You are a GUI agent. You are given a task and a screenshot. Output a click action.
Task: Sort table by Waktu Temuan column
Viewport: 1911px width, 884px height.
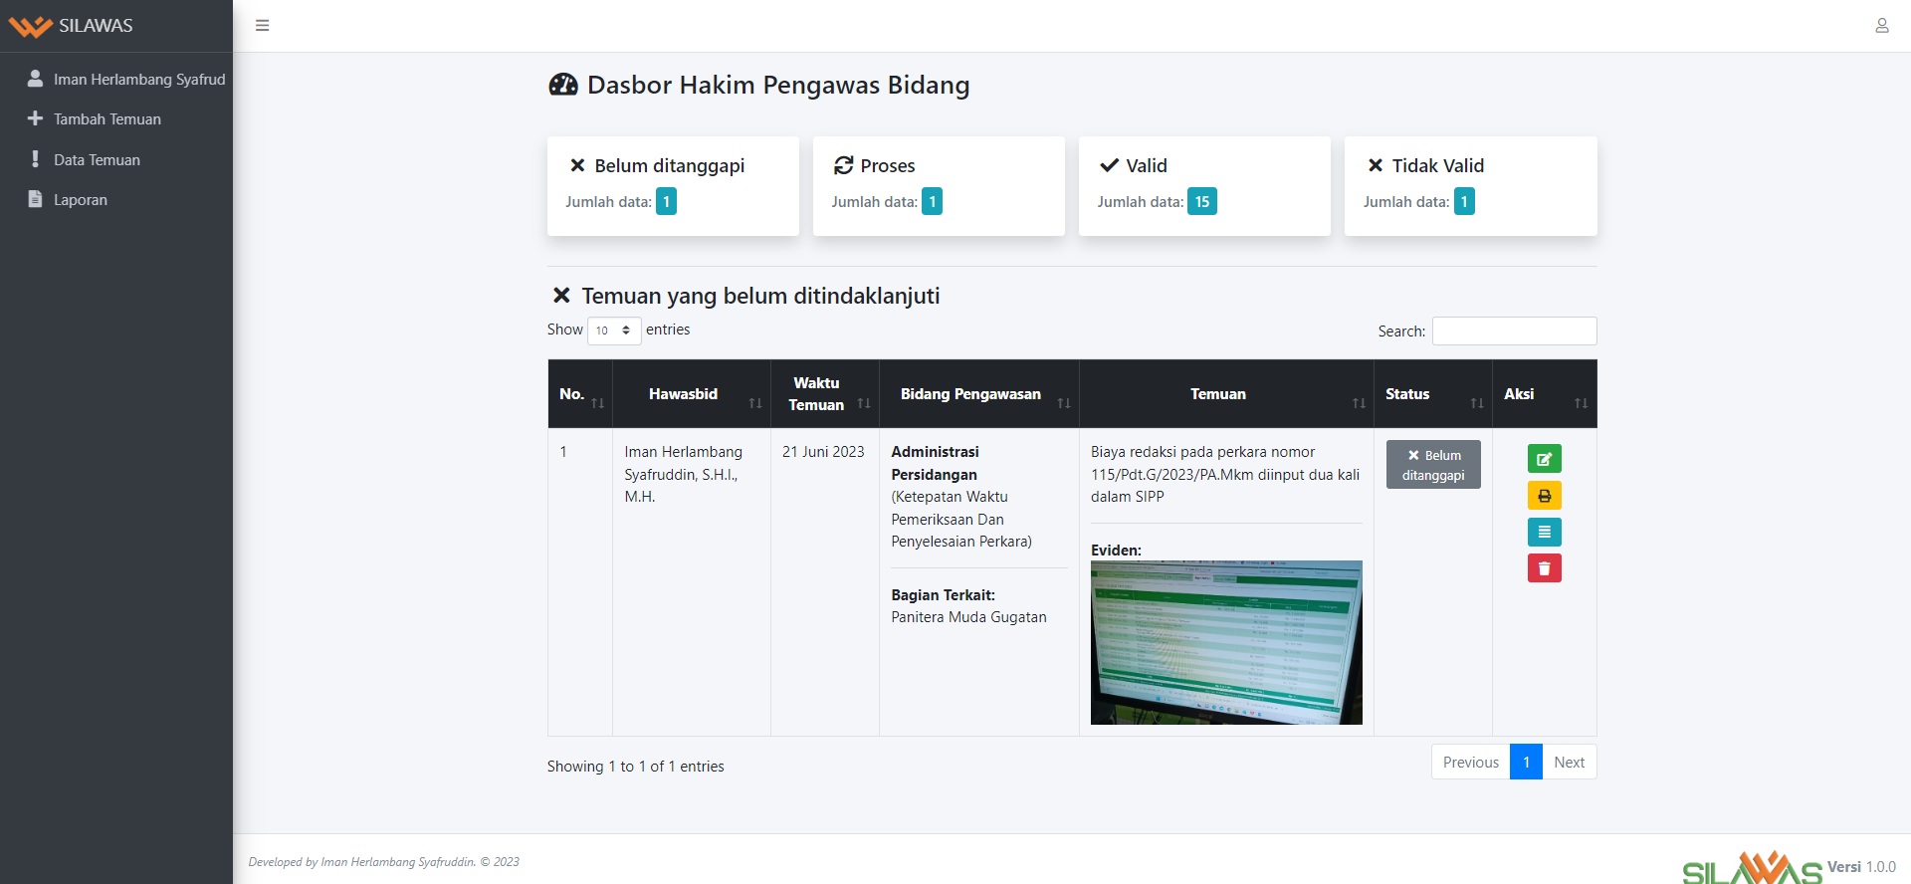(x=824, y=394)
